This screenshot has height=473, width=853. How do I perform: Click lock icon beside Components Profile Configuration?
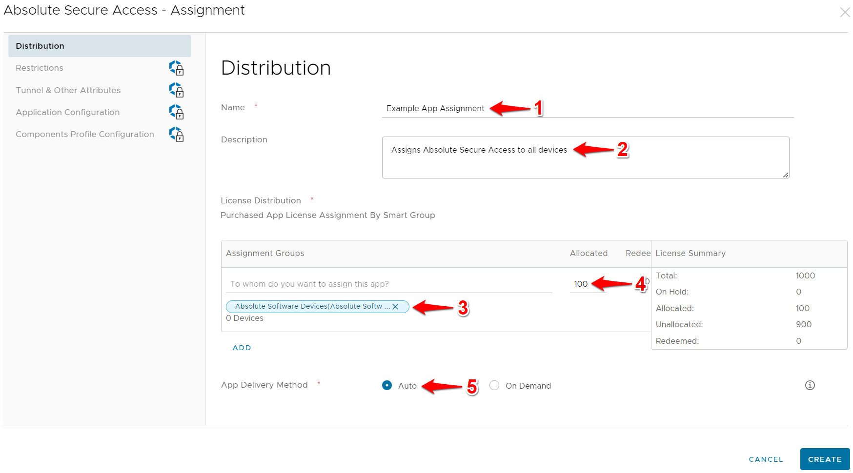[x=177, y=135]
